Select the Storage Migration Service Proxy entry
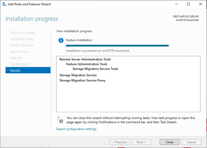Screen dimensions: 207x148 tap(82, 80)
